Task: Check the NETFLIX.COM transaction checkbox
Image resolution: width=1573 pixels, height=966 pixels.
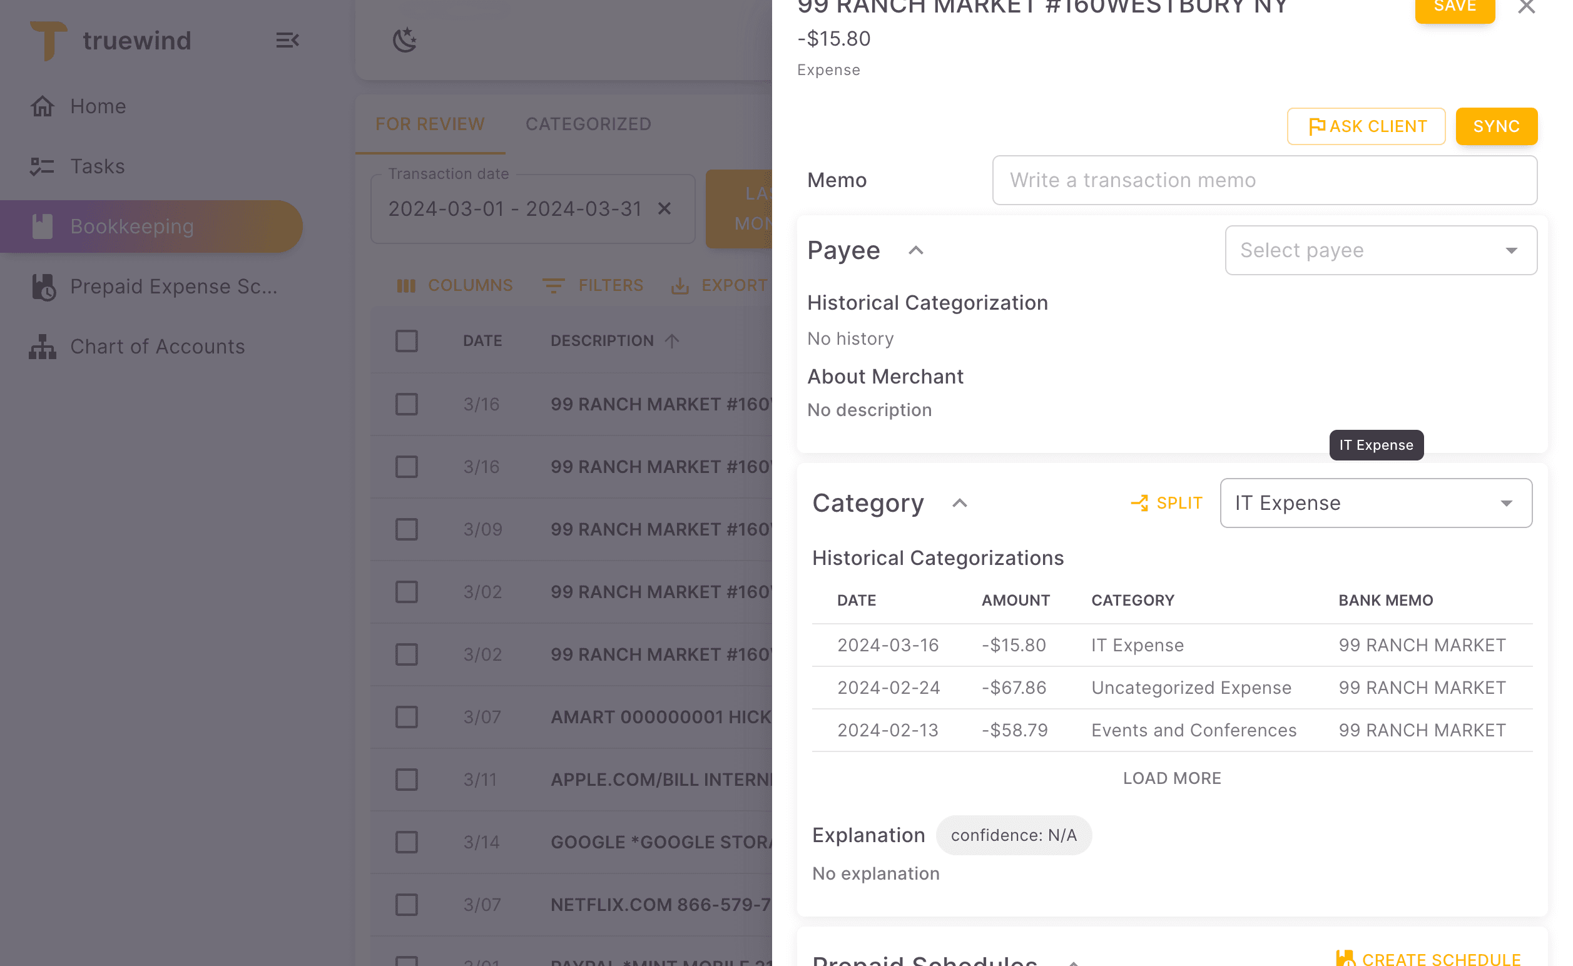Action: (406, 904)
